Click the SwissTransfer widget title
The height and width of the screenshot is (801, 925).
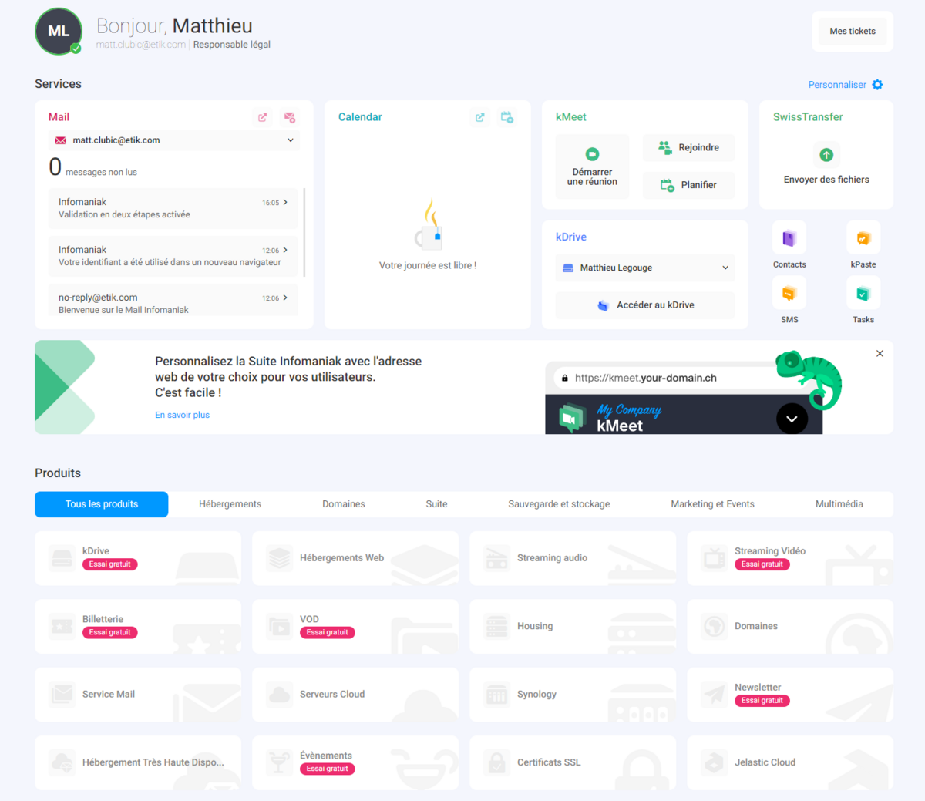(x=808, y=117)
